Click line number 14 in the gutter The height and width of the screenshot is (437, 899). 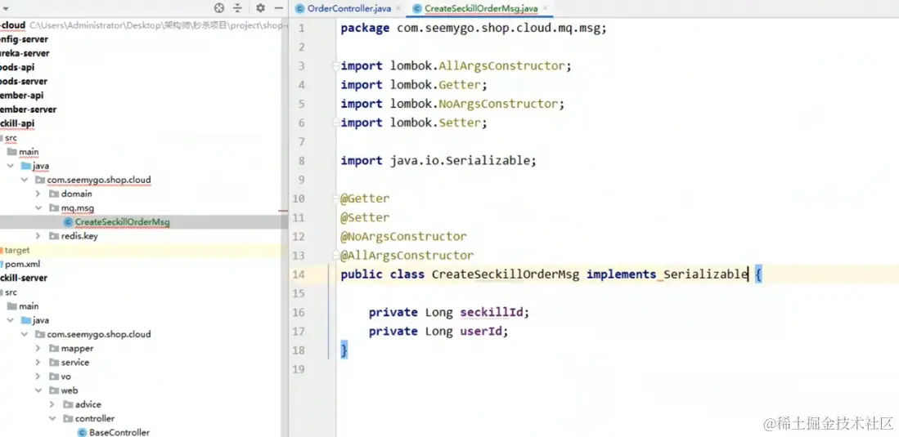tap(298, 274)
